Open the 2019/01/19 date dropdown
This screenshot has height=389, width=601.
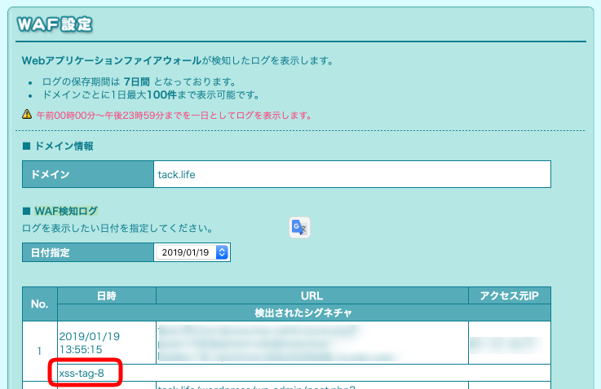pos(192,252)
